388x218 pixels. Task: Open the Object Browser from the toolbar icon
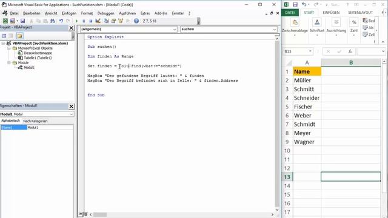click(121, 21)
